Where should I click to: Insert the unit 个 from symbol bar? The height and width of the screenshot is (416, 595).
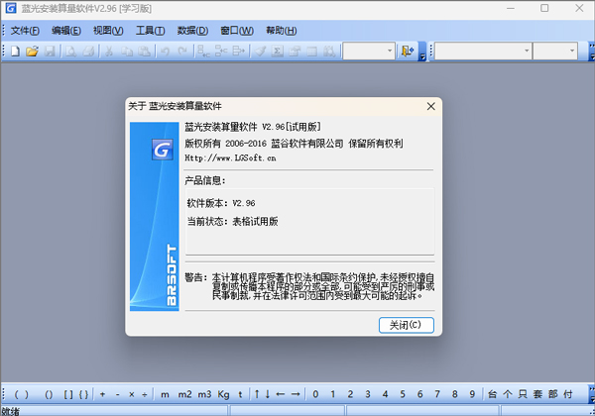[508, 394]
